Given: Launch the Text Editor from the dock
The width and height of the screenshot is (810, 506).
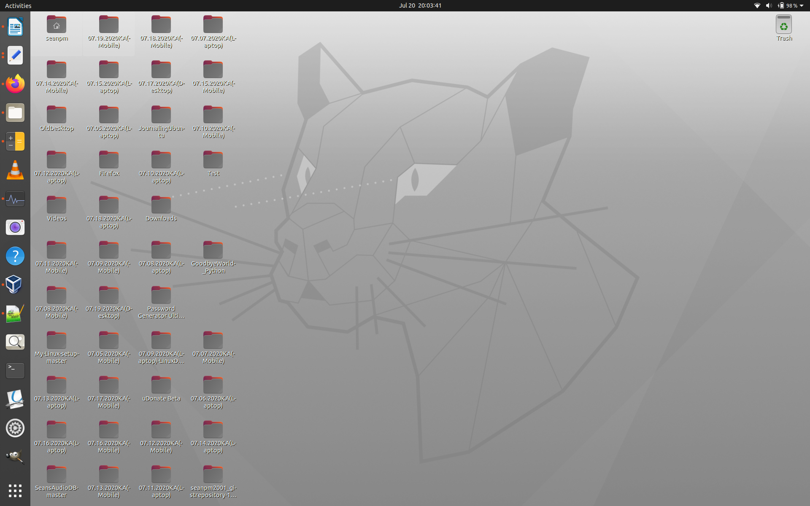Looking at the screenshot, I should coord(15,56).
